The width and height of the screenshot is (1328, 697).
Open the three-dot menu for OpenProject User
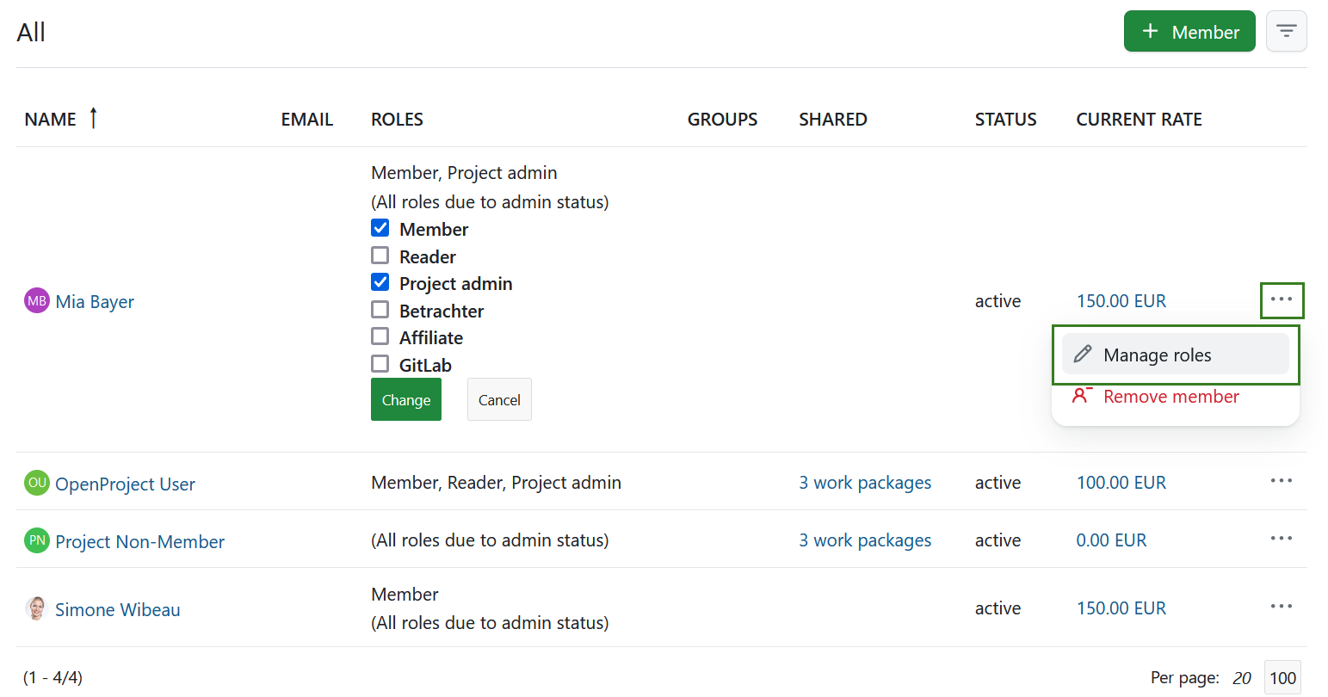1281,480
